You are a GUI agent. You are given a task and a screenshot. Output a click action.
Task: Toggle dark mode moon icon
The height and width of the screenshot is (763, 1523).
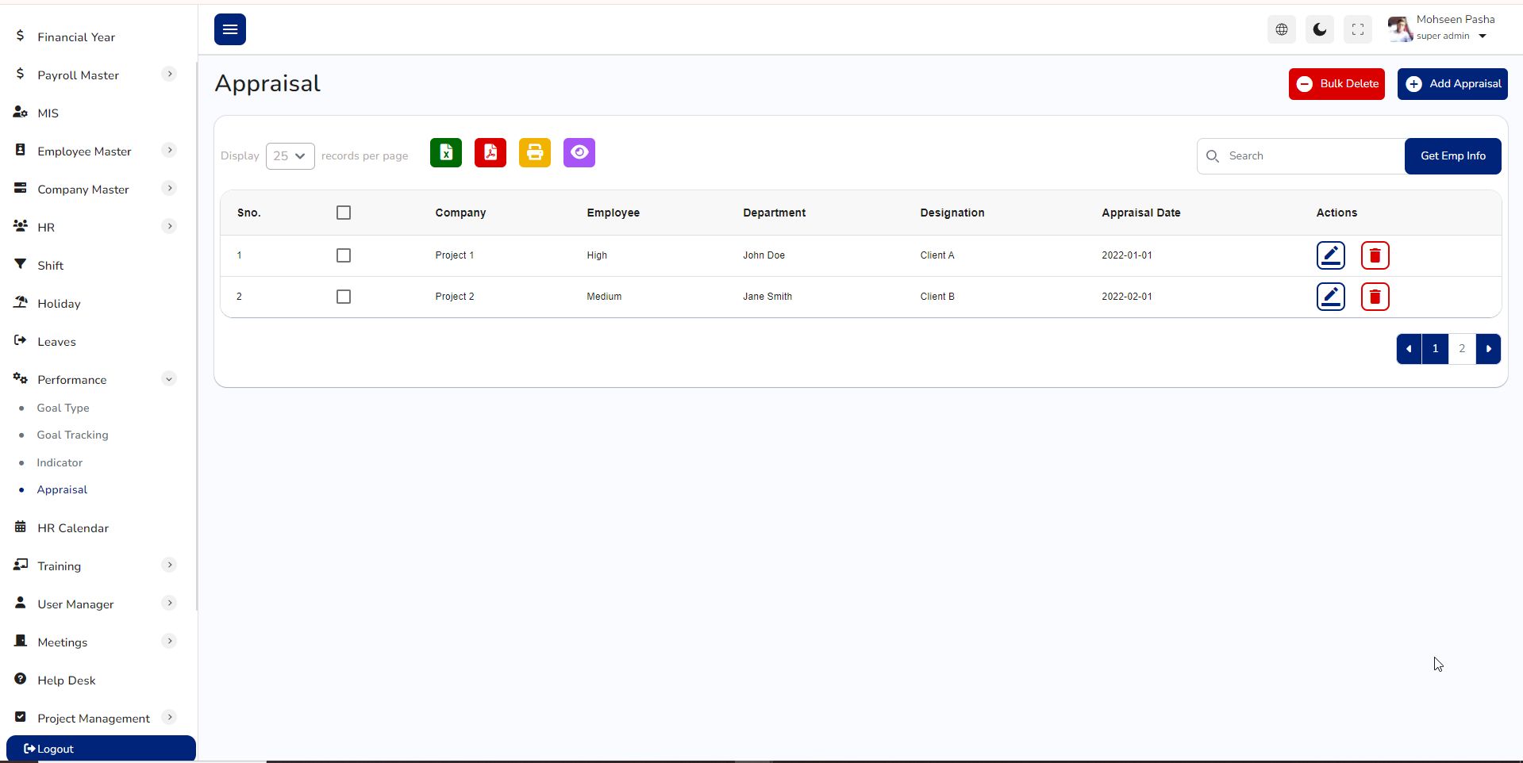1320,29
